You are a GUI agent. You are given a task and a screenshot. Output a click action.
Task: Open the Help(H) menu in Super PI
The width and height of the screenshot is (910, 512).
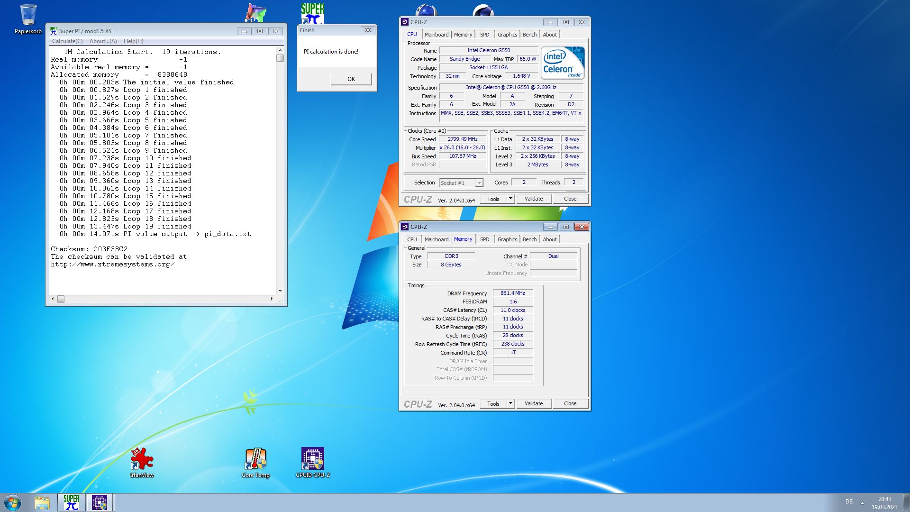coord(133,41)
